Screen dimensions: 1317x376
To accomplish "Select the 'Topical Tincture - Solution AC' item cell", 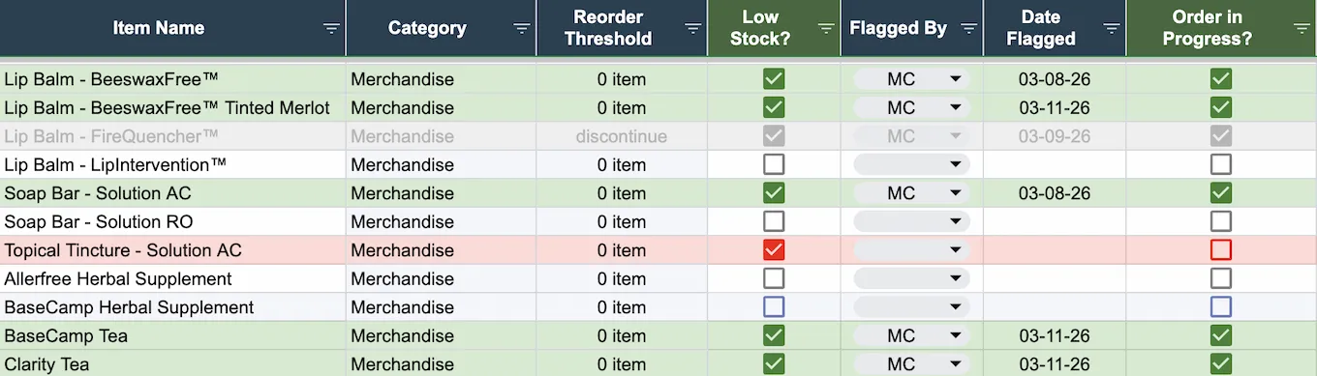I will click(172, 250).
